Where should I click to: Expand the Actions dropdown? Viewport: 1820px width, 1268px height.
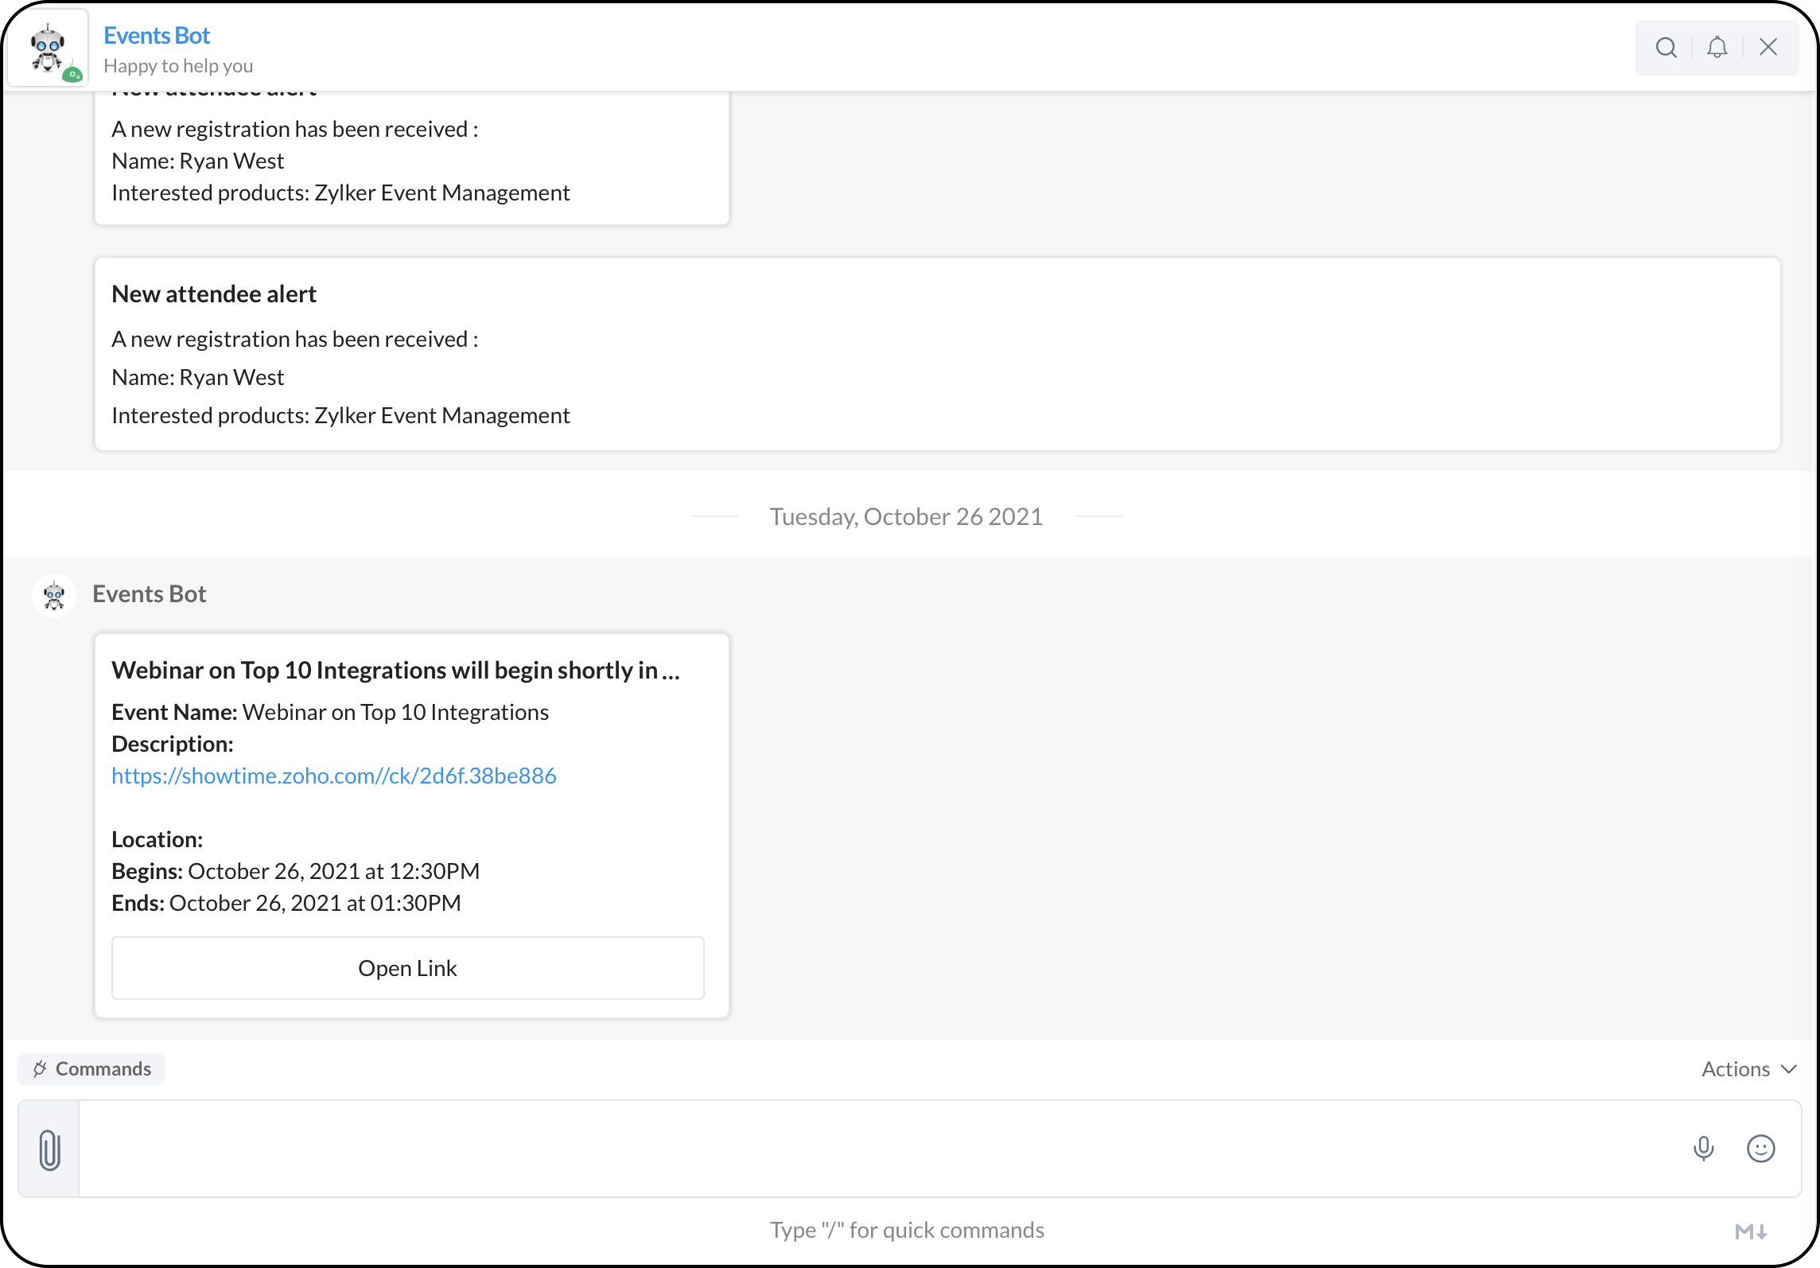(x=1736, y=1069)
